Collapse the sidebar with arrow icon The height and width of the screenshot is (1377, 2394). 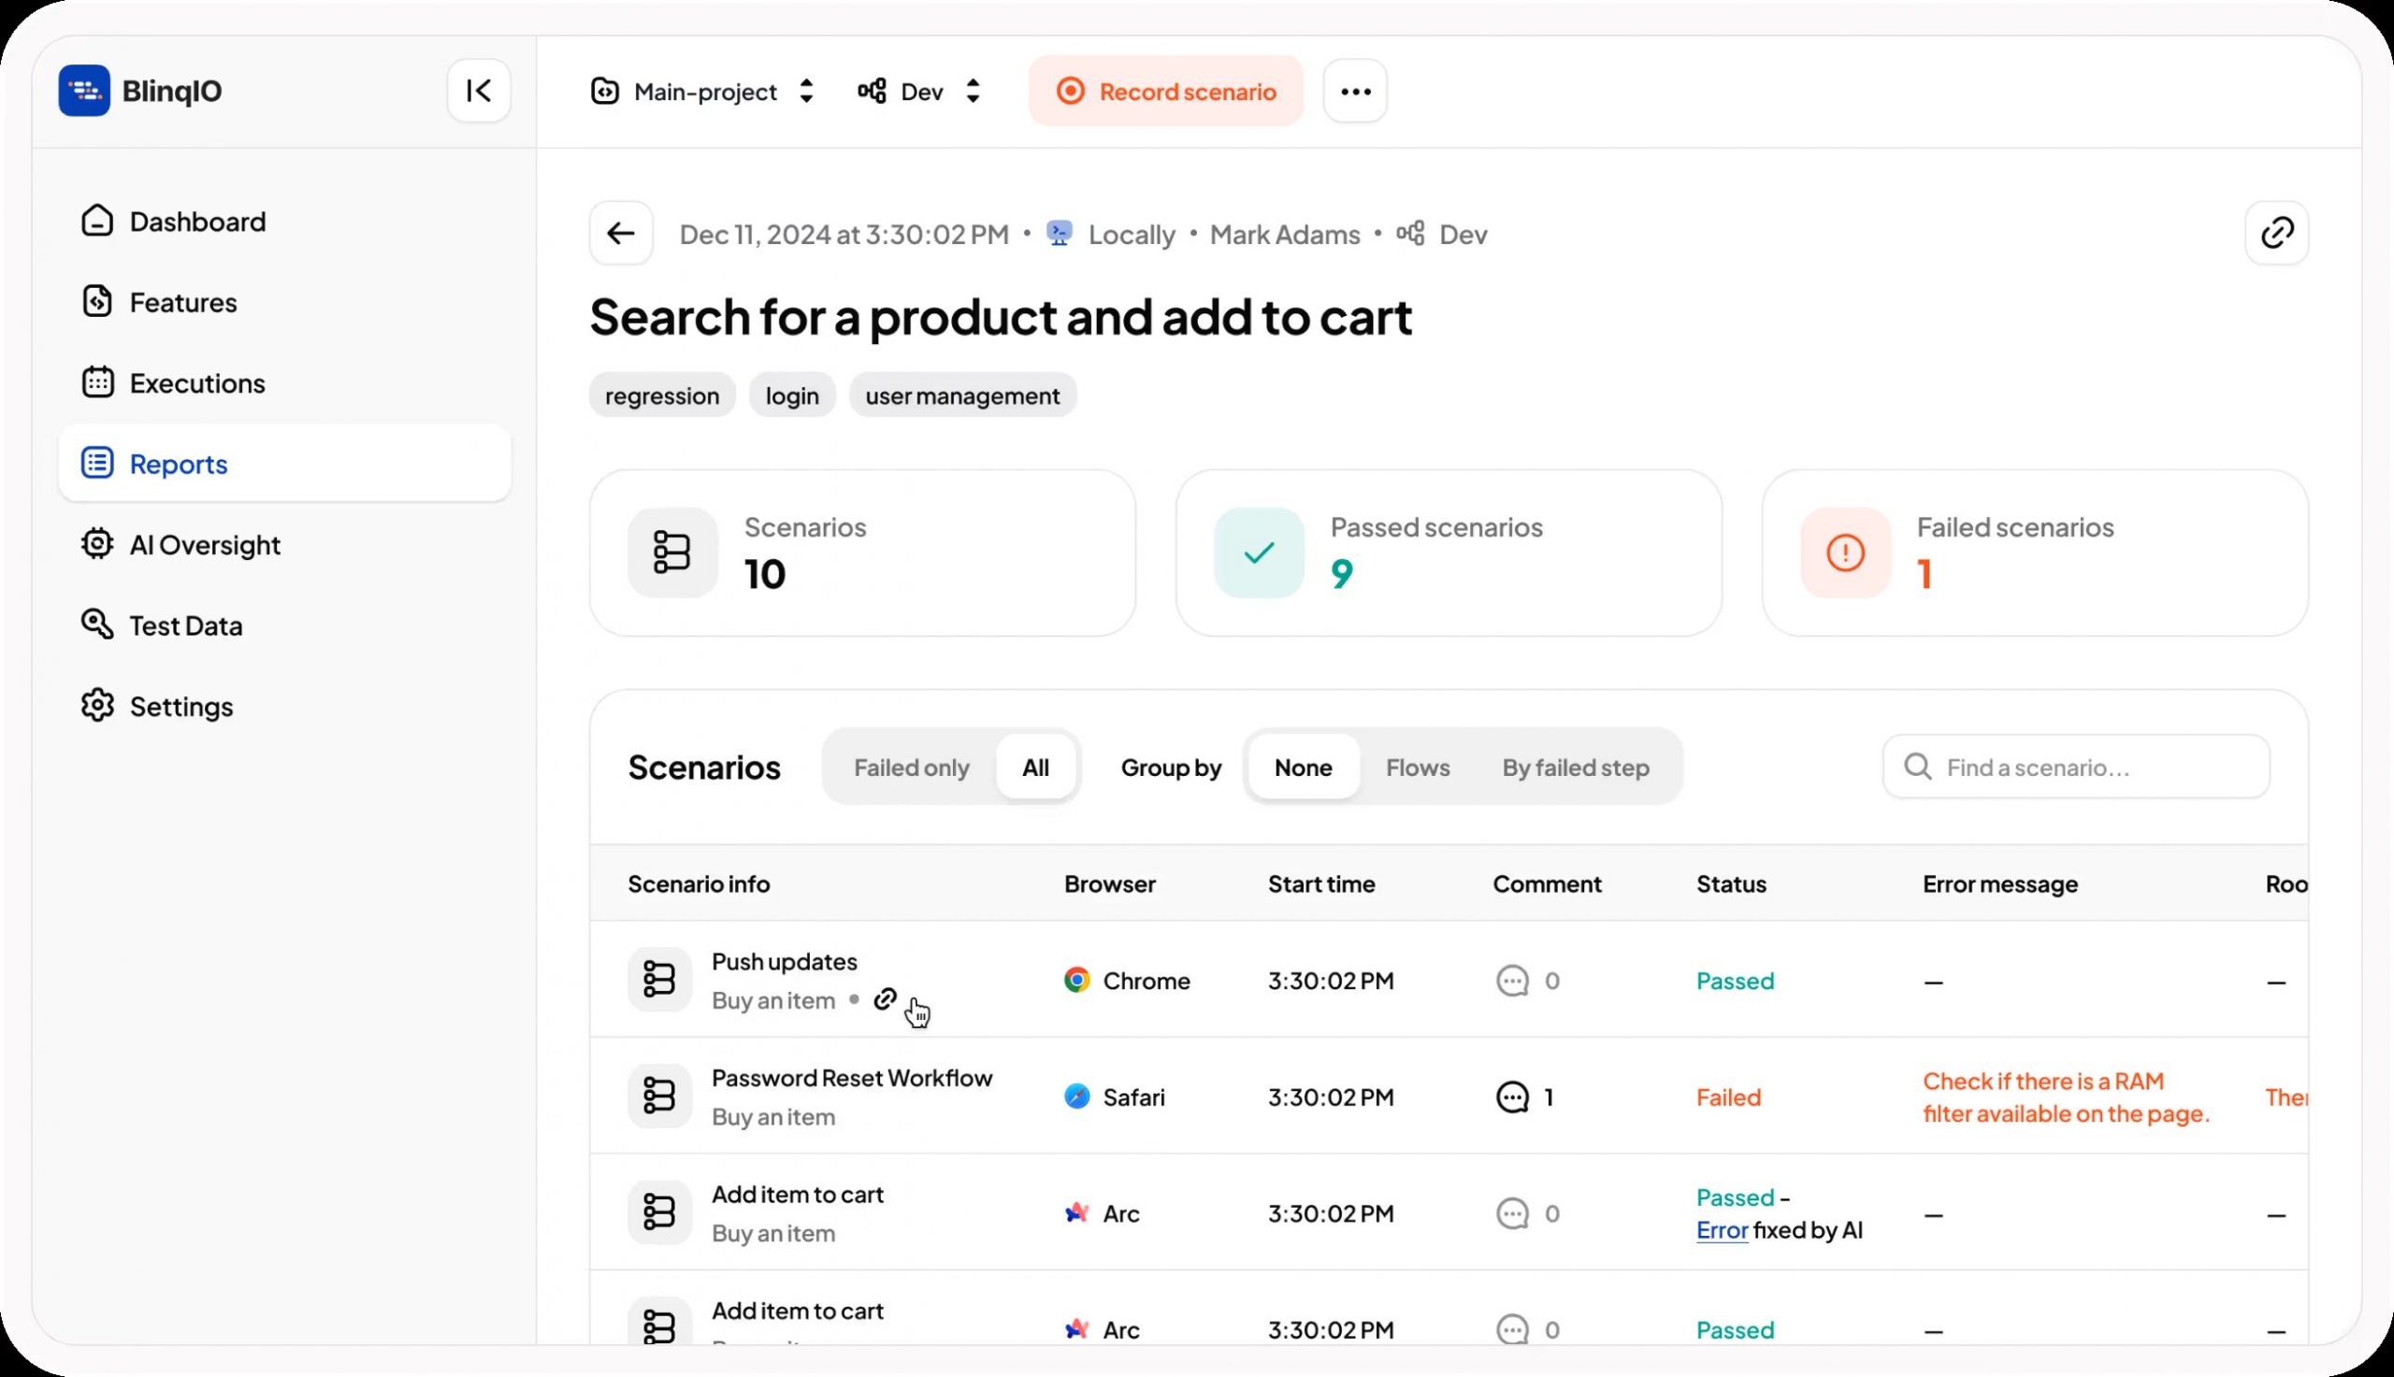tap(479, 91)
